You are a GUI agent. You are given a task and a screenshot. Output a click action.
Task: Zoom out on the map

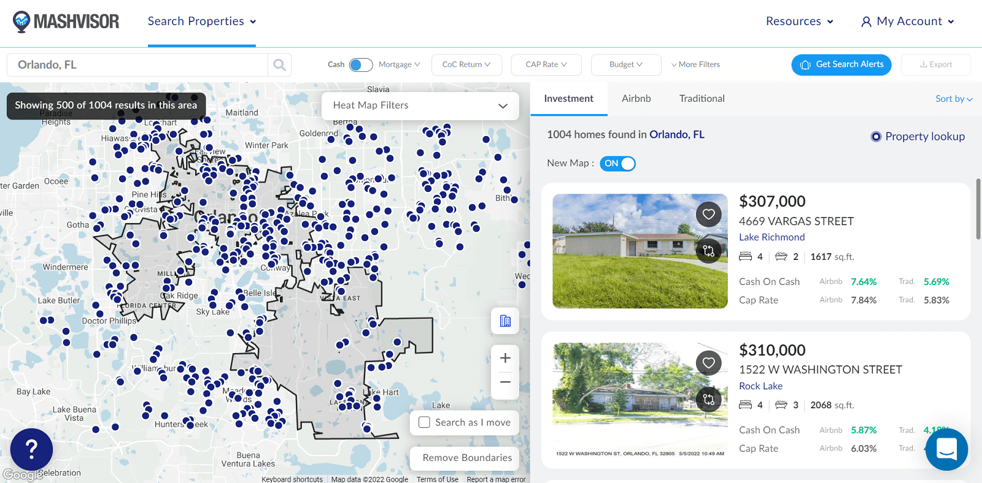coord(505,382)
